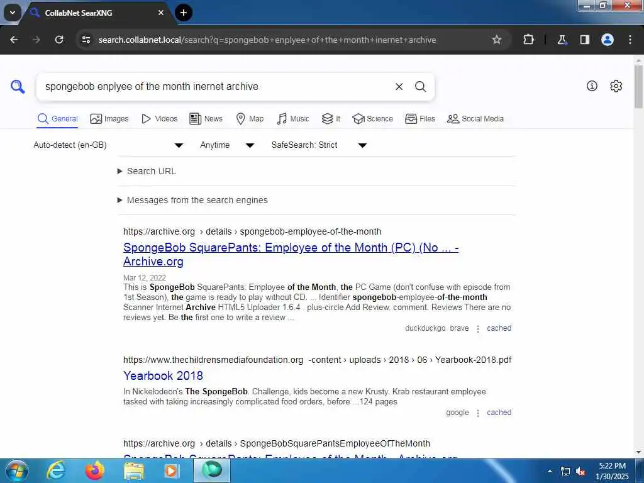Clear the search query with the X icon
This screenshot has height=483, width=644.
399,87
